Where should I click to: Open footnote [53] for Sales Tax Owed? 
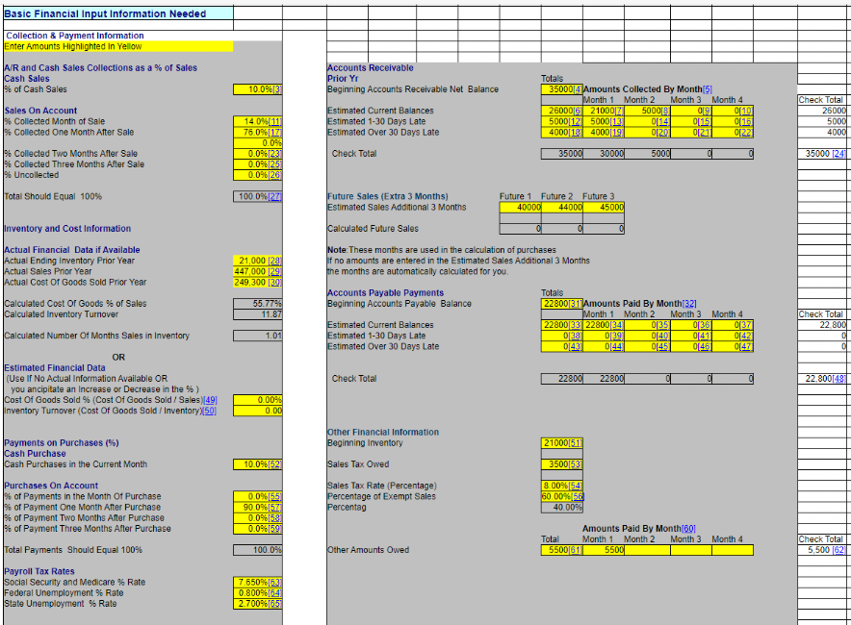[x=576, y=464]
